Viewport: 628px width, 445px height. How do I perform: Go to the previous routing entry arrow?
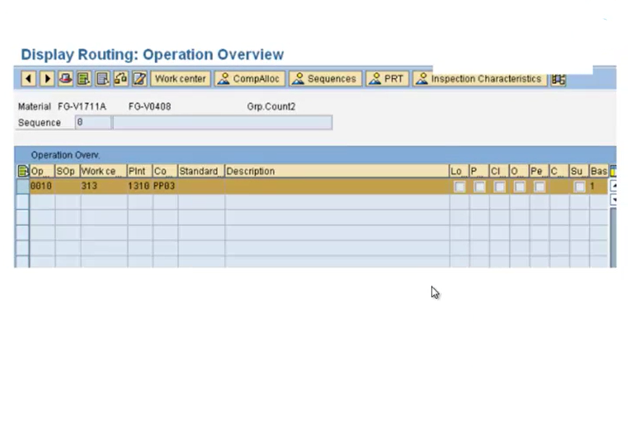(x=28, y=79)
